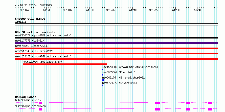
Task: Click the purple nsv6107779 variant bar
Action: (x=116, y=43)
